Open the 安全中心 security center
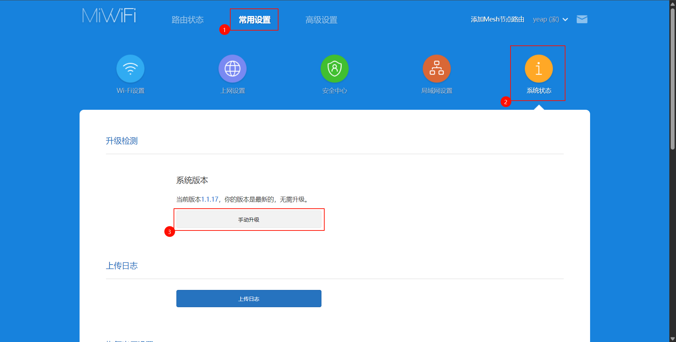676x342 pixels. (x=334, y=69)
